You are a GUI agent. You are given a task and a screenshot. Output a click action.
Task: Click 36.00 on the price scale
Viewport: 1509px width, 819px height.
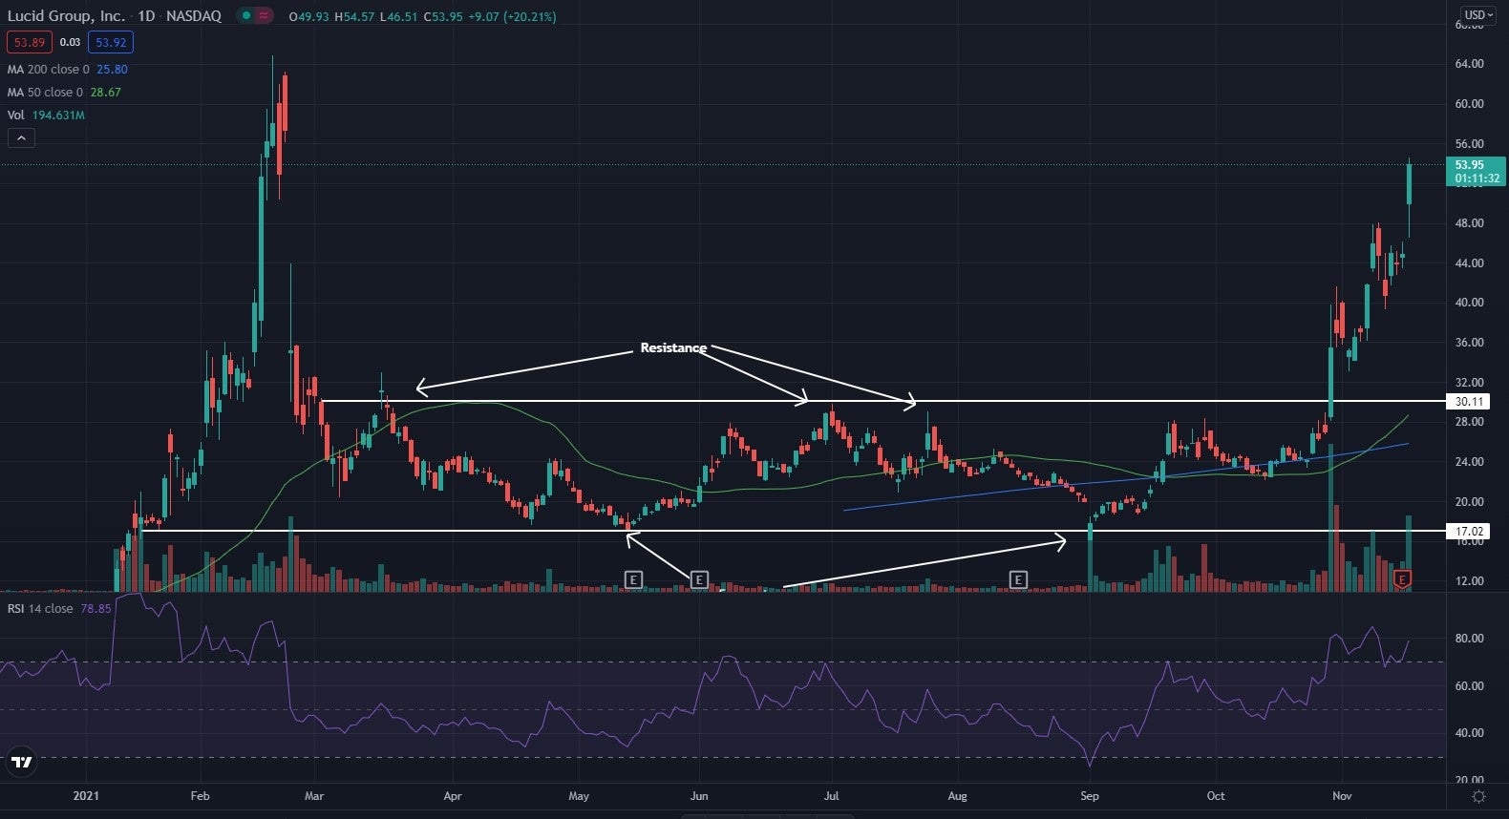coord(1469,343)
